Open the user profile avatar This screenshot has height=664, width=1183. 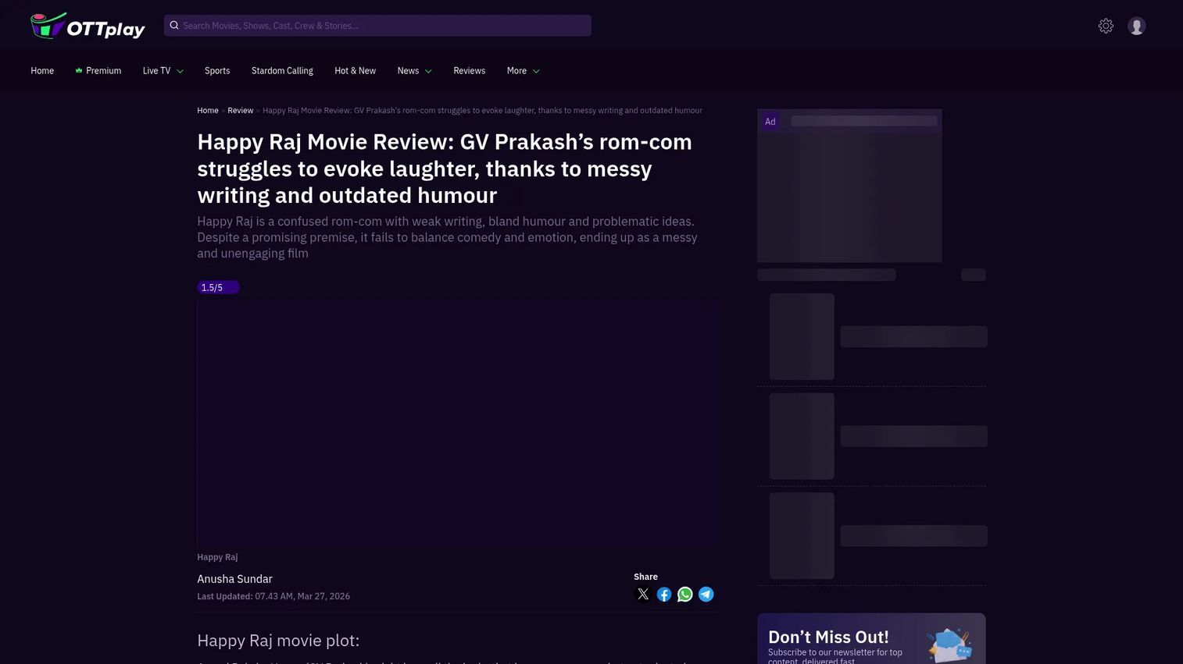pos(1137,26)
